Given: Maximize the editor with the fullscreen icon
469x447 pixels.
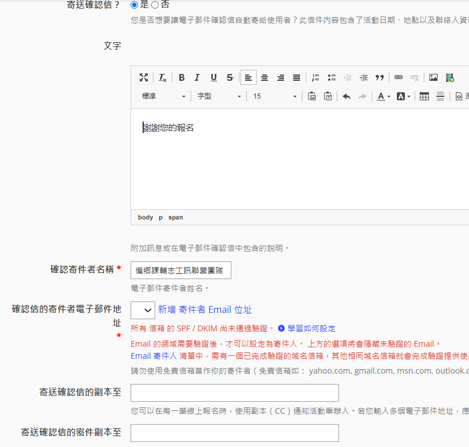Looking at the screenshot, I should click(144, 77).
